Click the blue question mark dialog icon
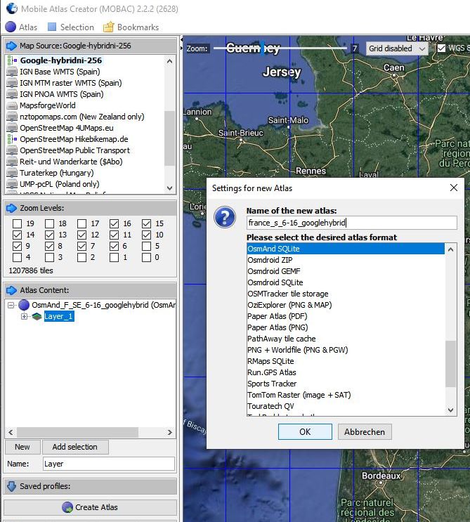Viewport: 470px width, 522px height. (x=224, y=217)
